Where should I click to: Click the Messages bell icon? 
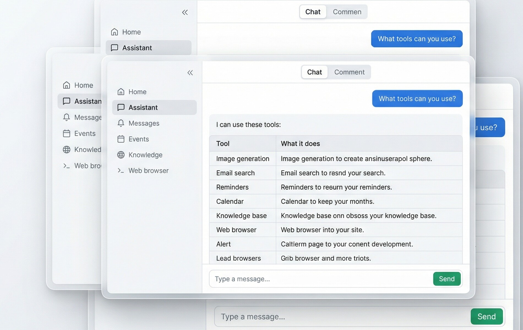point(121,123)
